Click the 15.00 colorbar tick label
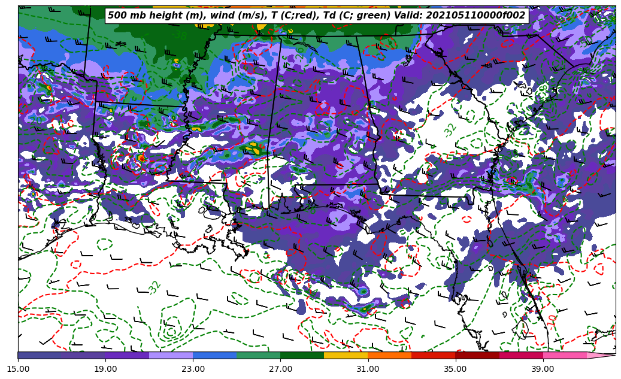This screenshot has width=621, height=379. (x=18, y=369)
